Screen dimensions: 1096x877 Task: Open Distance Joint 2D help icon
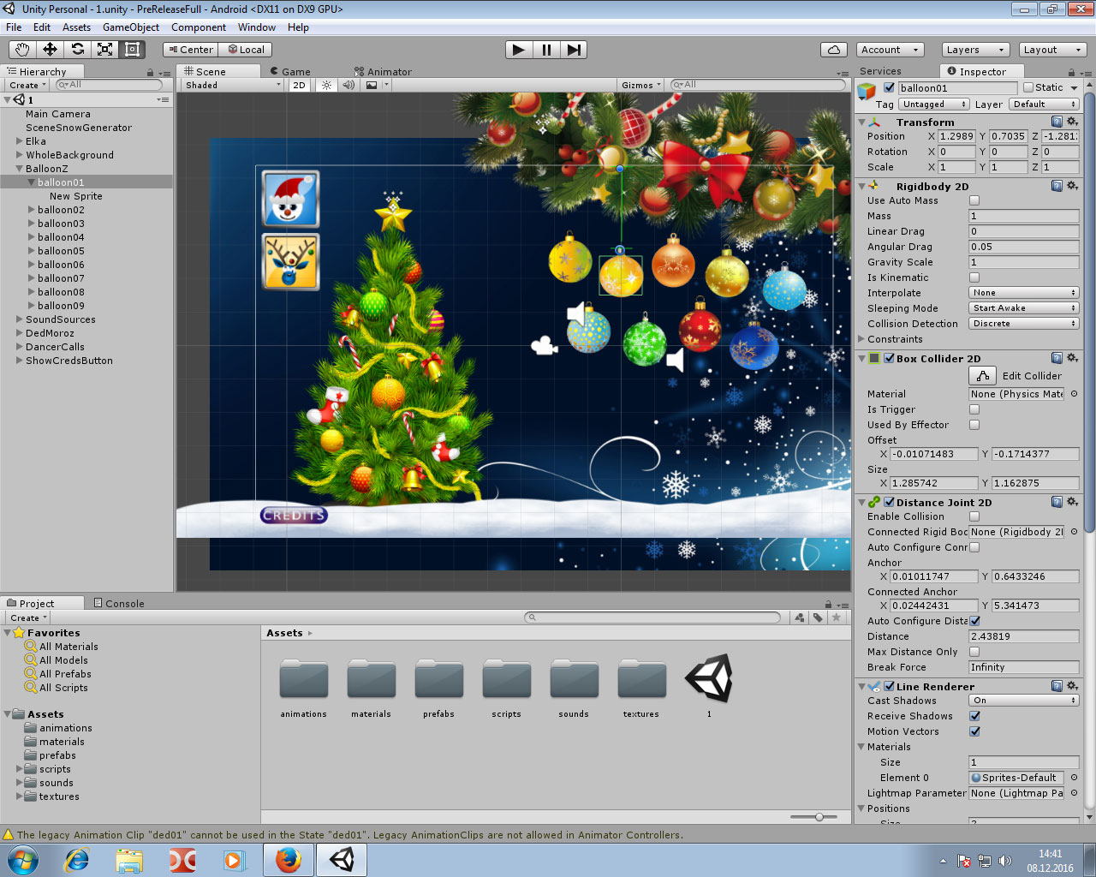pyautogui.click(x=1057, y=502)
